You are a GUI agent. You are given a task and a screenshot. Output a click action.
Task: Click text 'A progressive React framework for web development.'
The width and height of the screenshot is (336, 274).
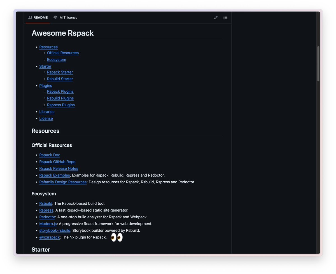pos(106,224)
